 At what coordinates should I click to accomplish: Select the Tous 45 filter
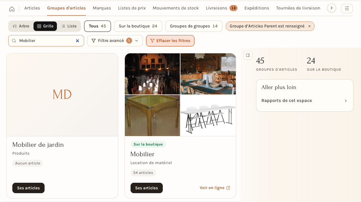coord(97,26)
